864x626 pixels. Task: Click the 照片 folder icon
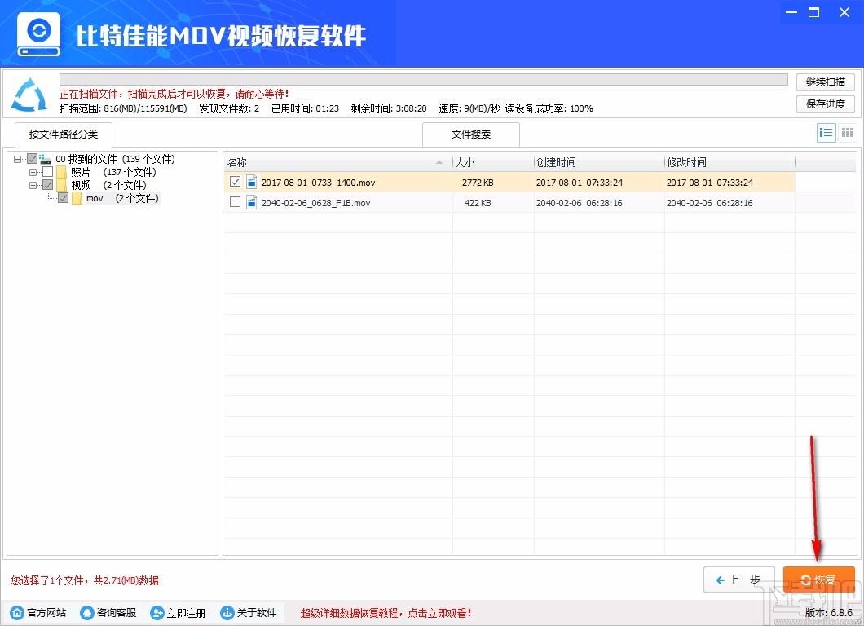click(x=61, y=173)
